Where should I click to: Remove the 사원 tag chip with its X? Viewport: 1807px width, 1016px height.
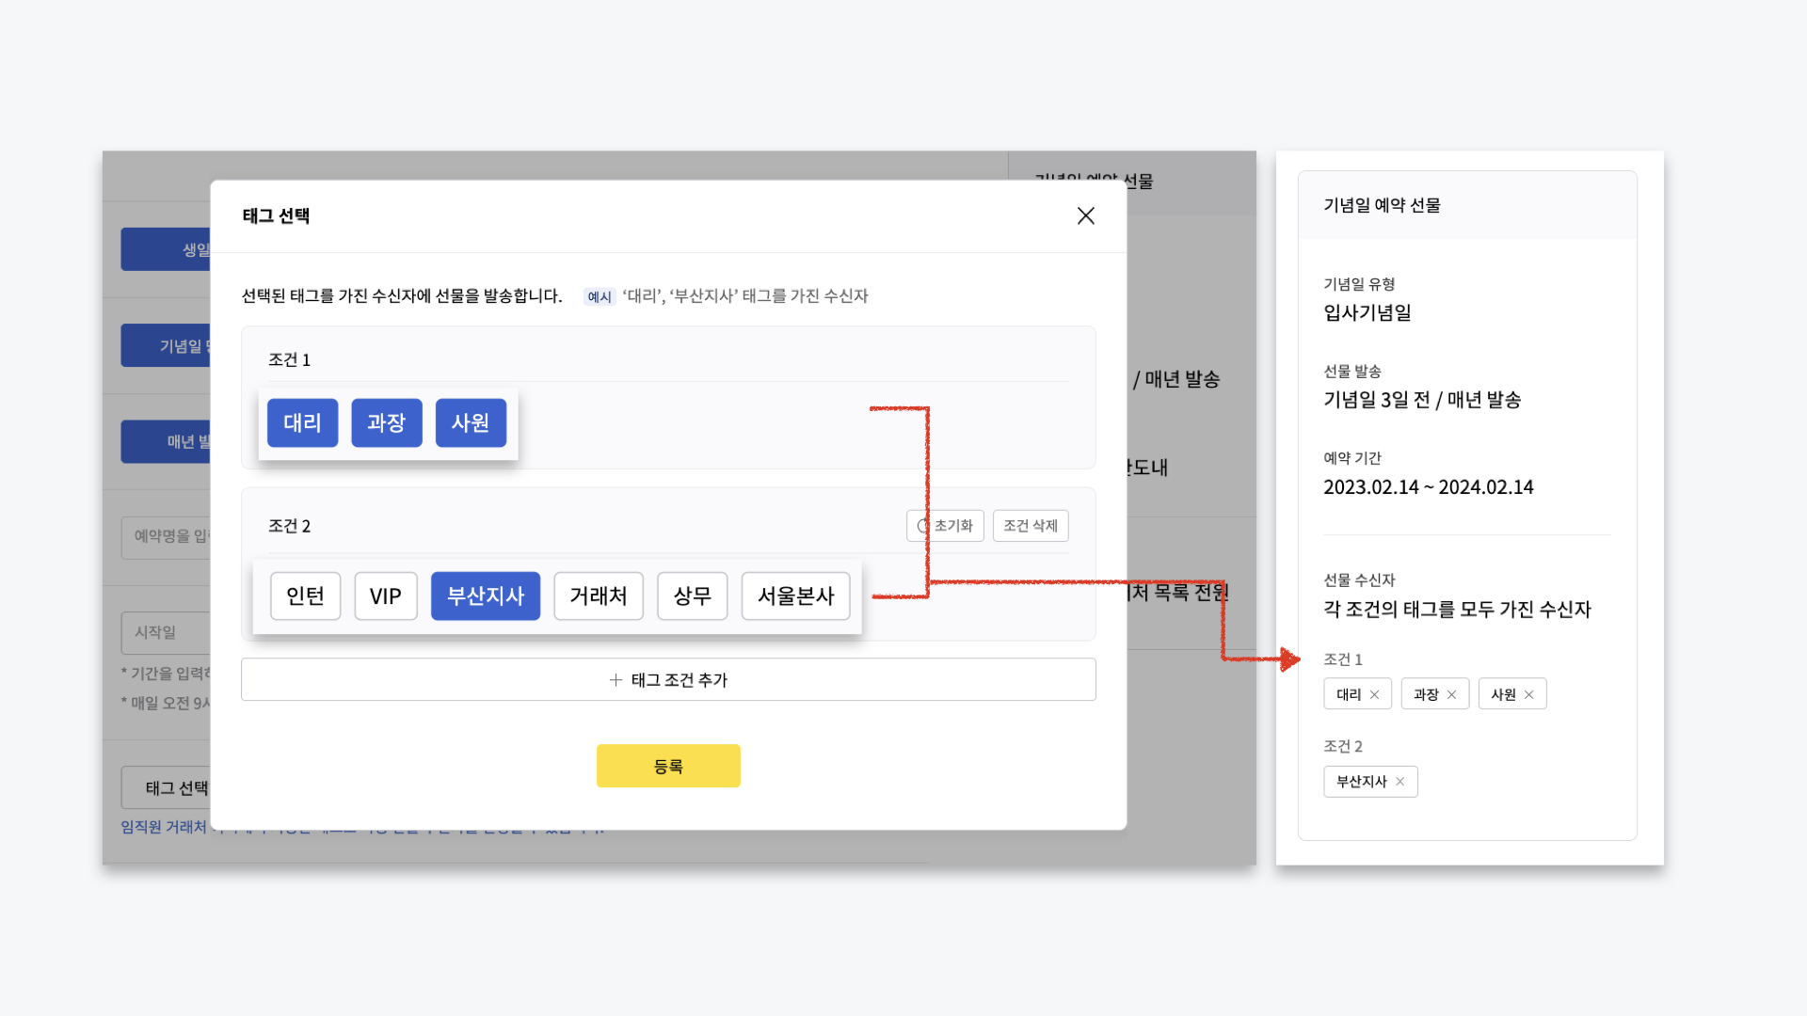point(1528,694)
